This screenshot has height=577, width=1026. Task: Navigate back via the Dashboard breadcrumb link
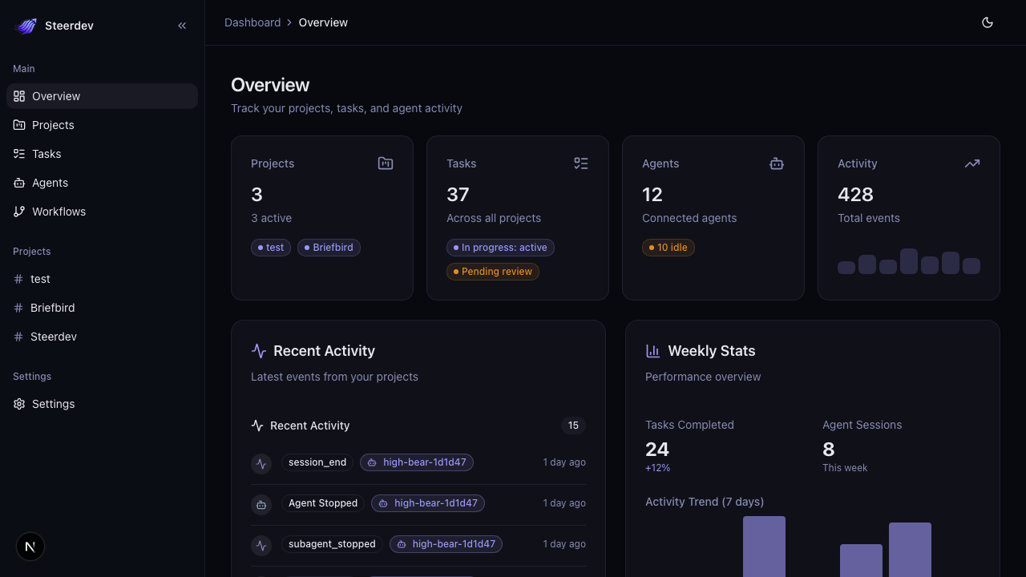click(x=252, y=22)
